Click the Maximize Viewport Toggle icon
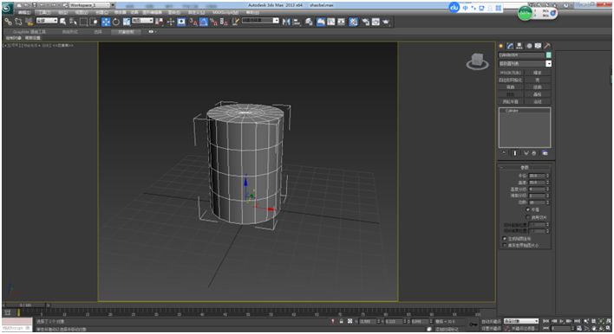 608,328
